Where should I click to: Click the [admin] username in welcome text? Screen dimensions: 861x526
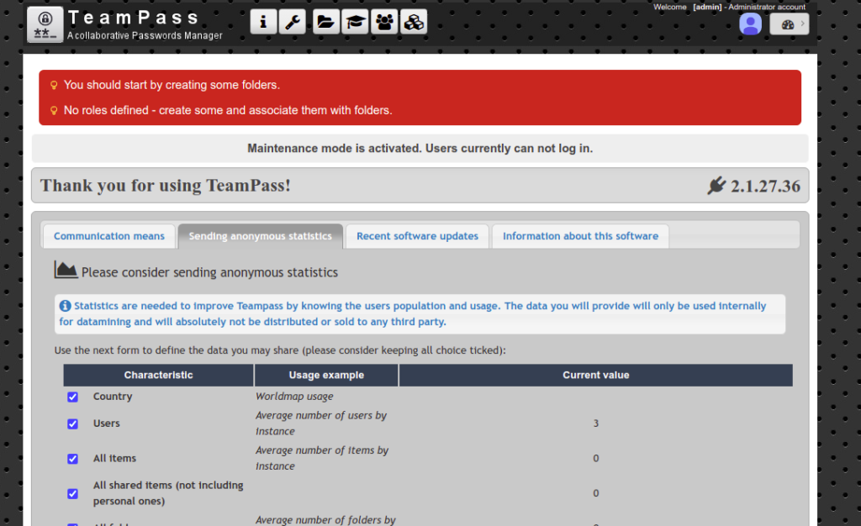[707, 7]
